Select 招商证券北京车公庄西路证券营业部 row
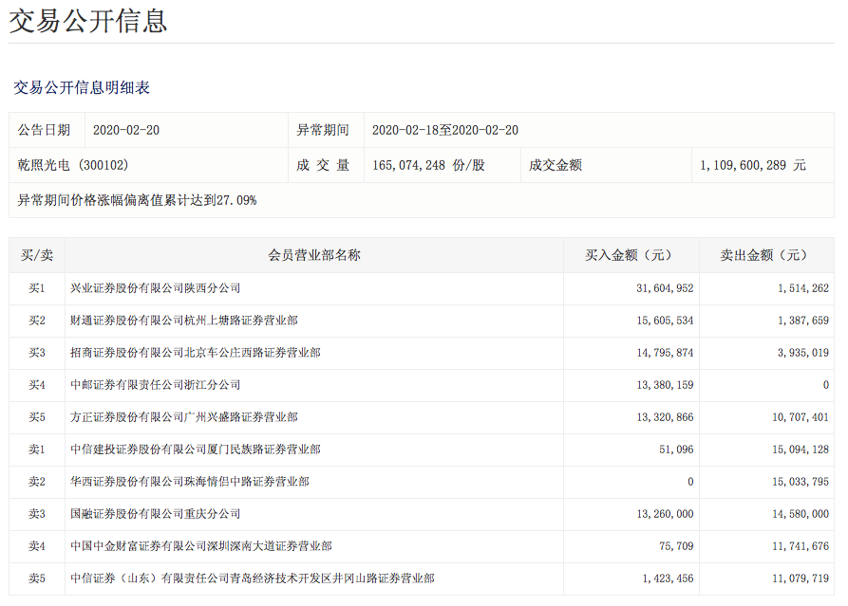This screenshot has width=848, height=606. tap(196, 353)
